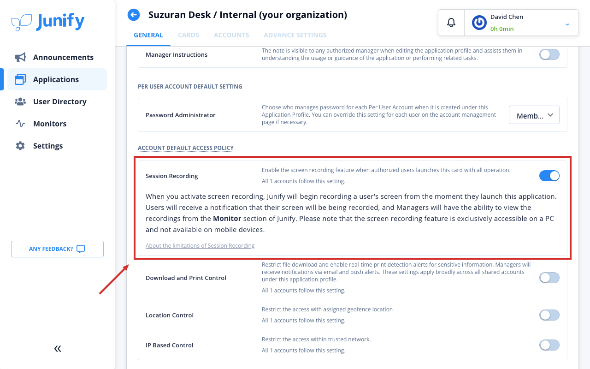
Task: Turn off Session Recording toggle
Action: tap(549, 176)
